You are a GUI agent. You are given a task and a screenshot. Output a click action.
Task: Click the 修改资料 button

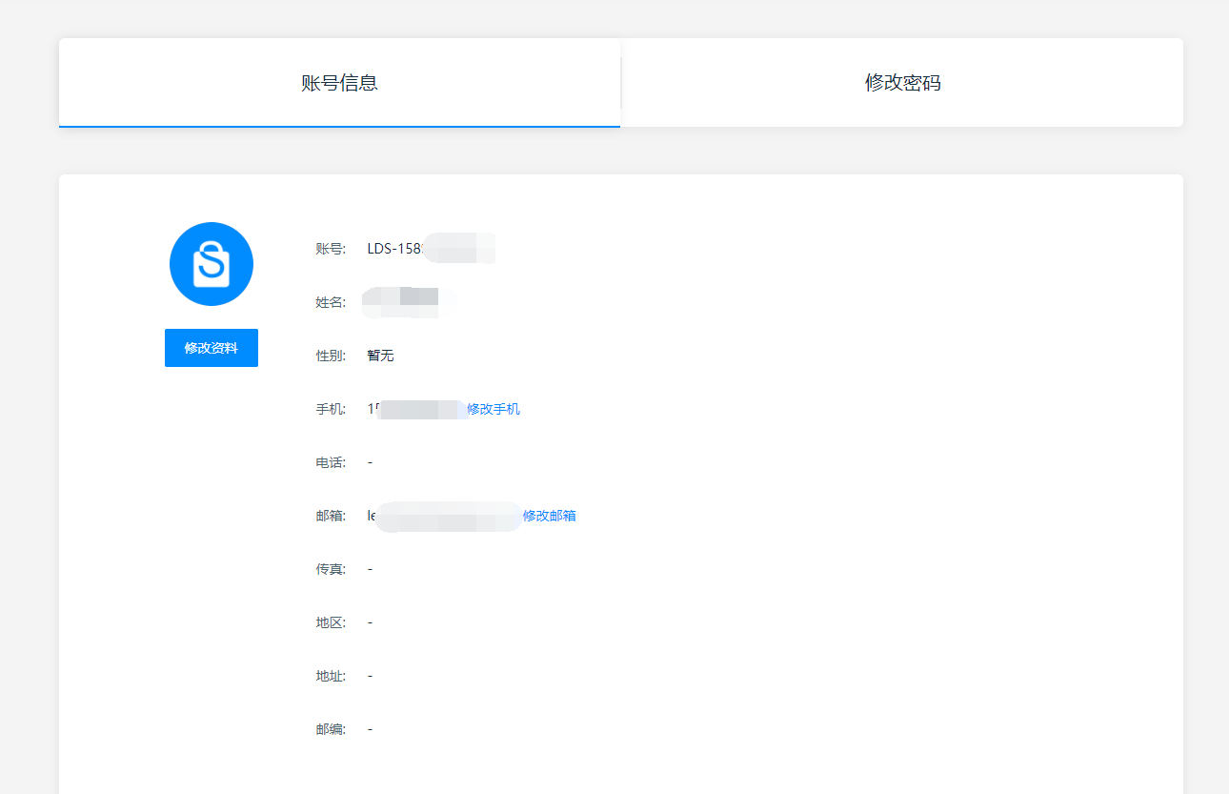pos(211,347)
